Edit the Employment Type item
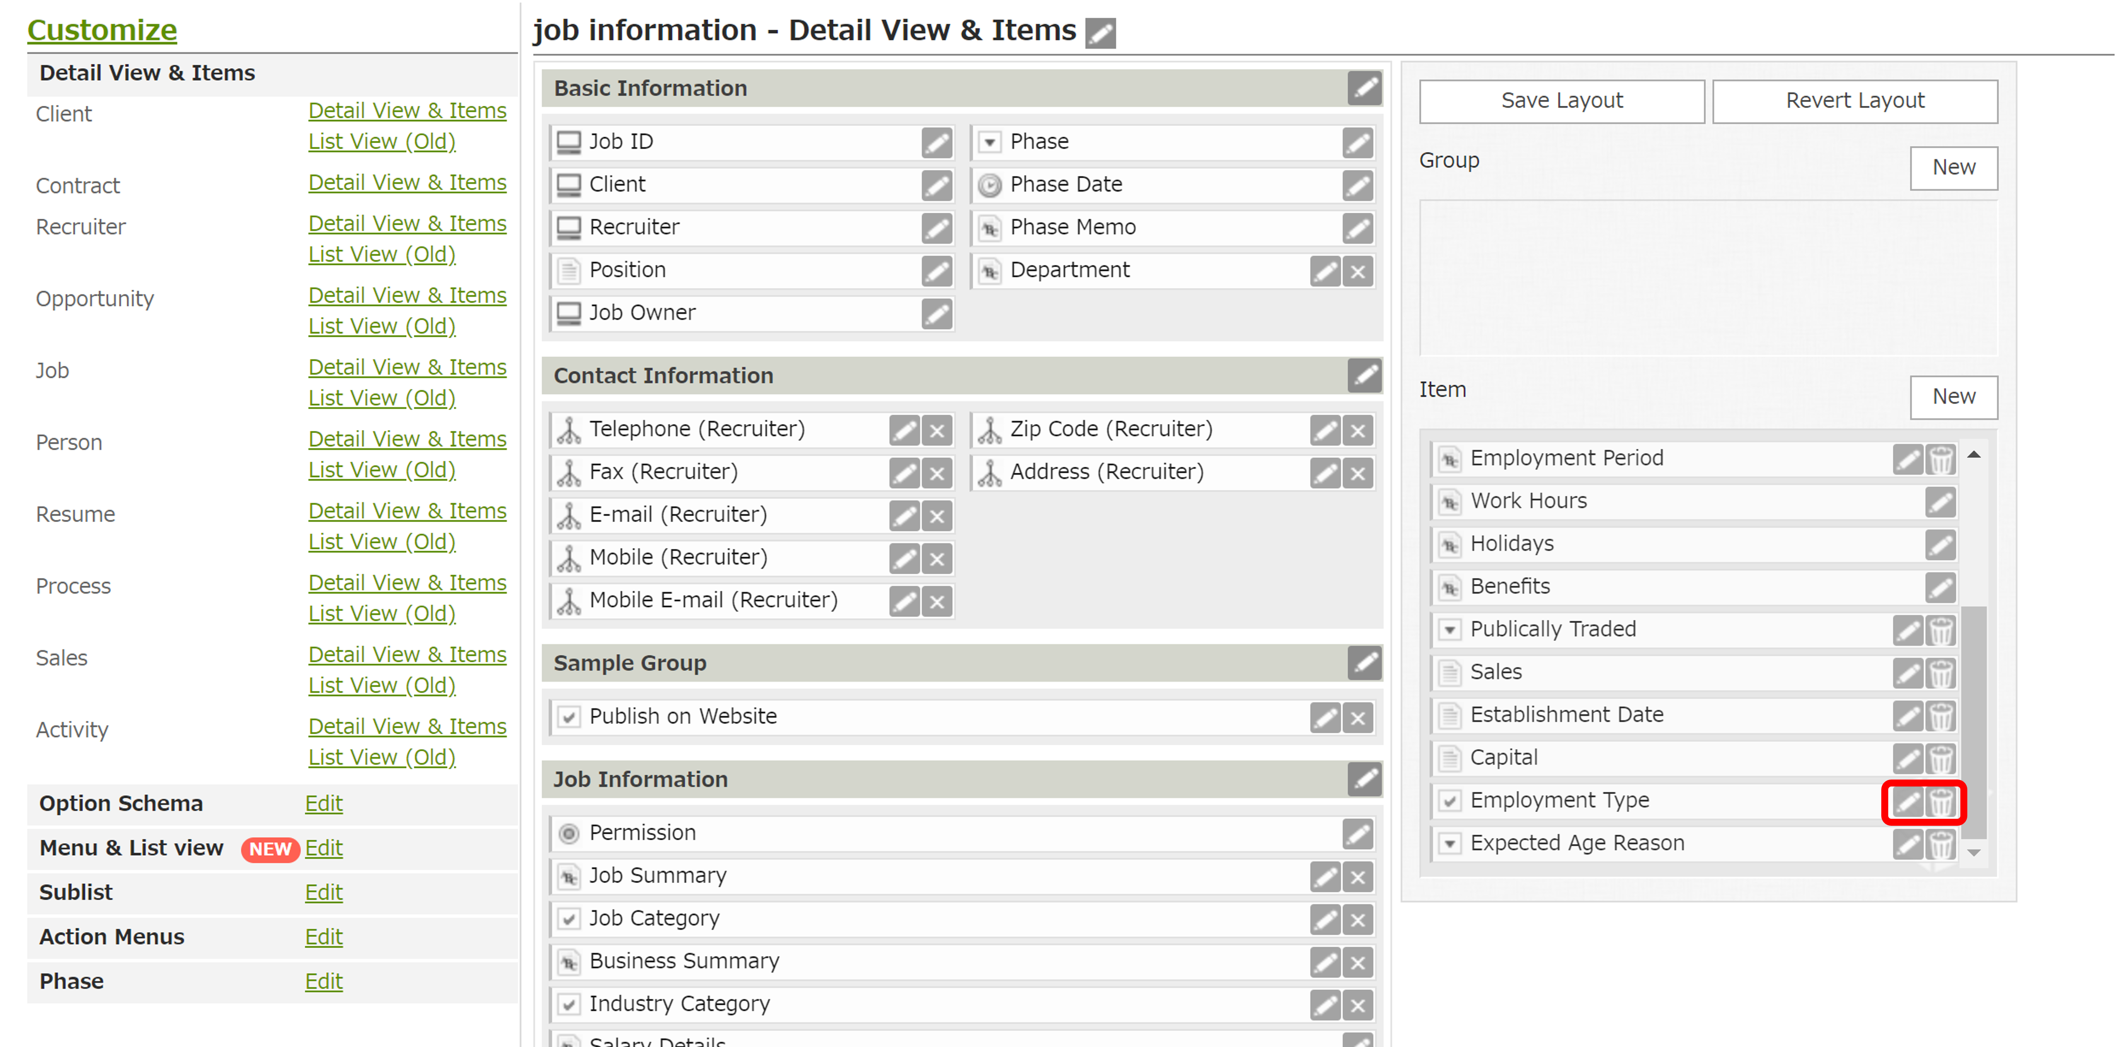 click(1907, 801)
